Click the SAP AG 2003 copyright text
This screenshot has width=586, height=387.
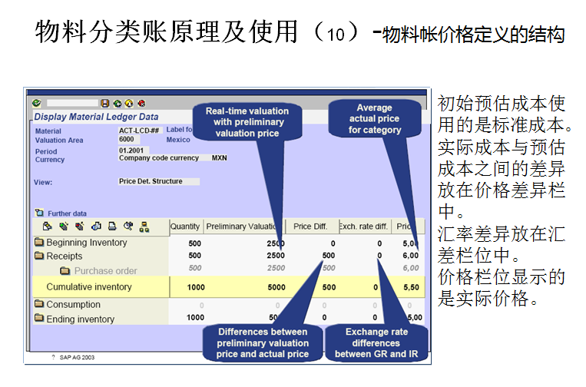(77, 357)
